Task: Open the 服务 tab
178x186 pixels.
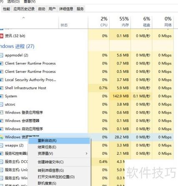Action: [x=80, y=9]
